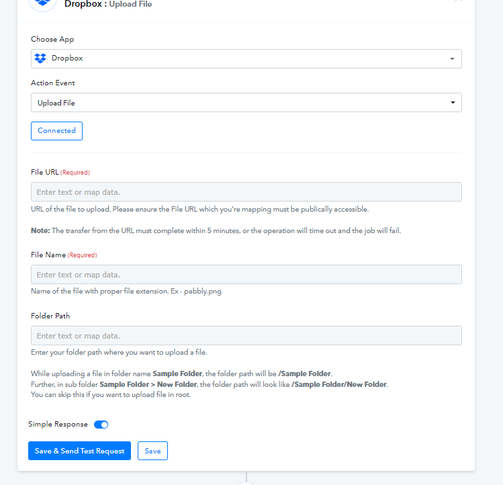Toggle the Simple Response switch

101,425
